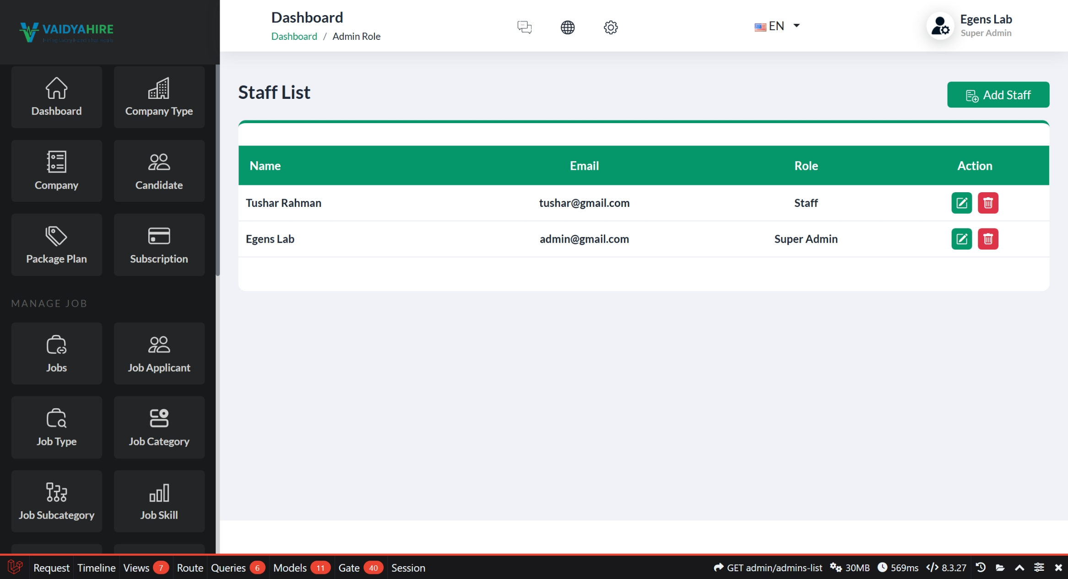
Task: Click the Vaidyahire logo
Action: 66,32
